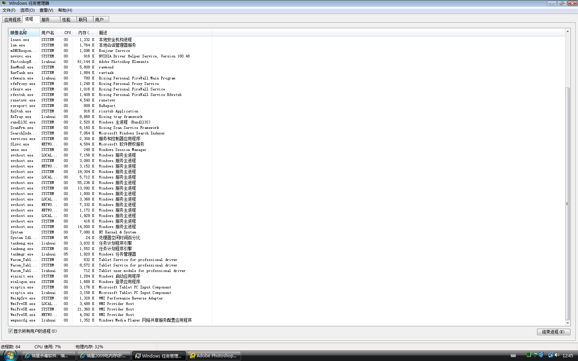Image resolution: width=578 pixels, height=361 pixels.
Task: Click the green CPU meter tray icon
Action: 529,355
